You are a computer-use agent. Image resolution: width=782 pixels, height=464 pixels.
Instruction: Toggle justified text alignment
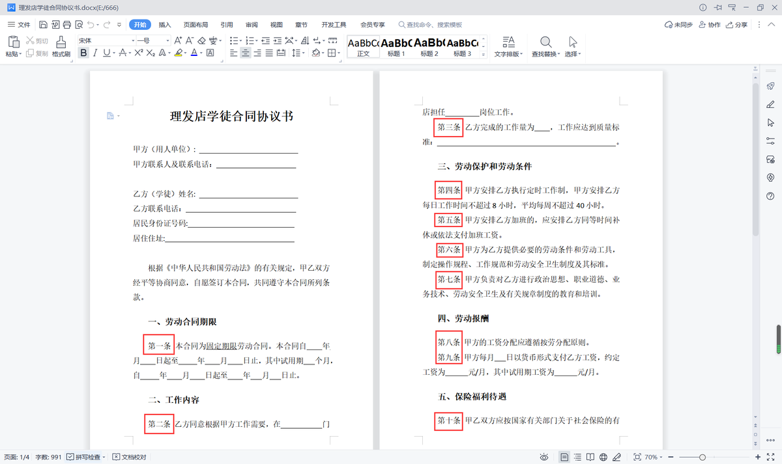click(270, 53)
